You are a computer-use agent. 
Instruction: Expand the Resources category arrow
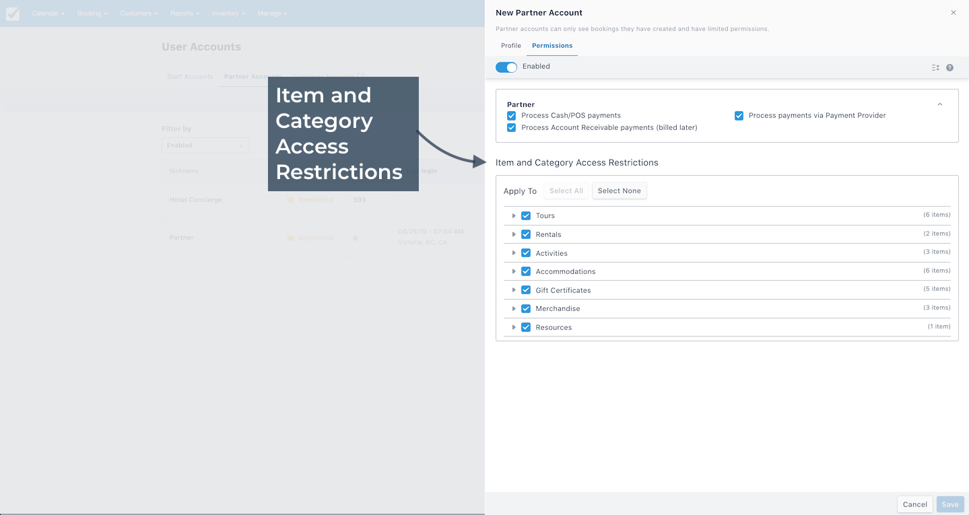[513, 327]
